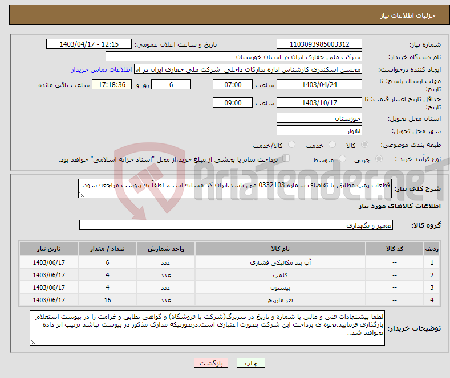
Task: Click the واحد شمارش column header
Action: (x=166, y=249)
